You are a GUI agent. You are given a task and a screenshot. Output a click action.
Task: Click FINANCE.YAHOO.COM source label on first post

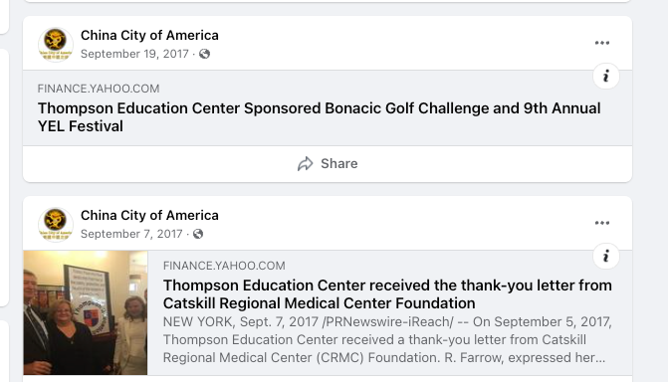(x=99, y=89)
